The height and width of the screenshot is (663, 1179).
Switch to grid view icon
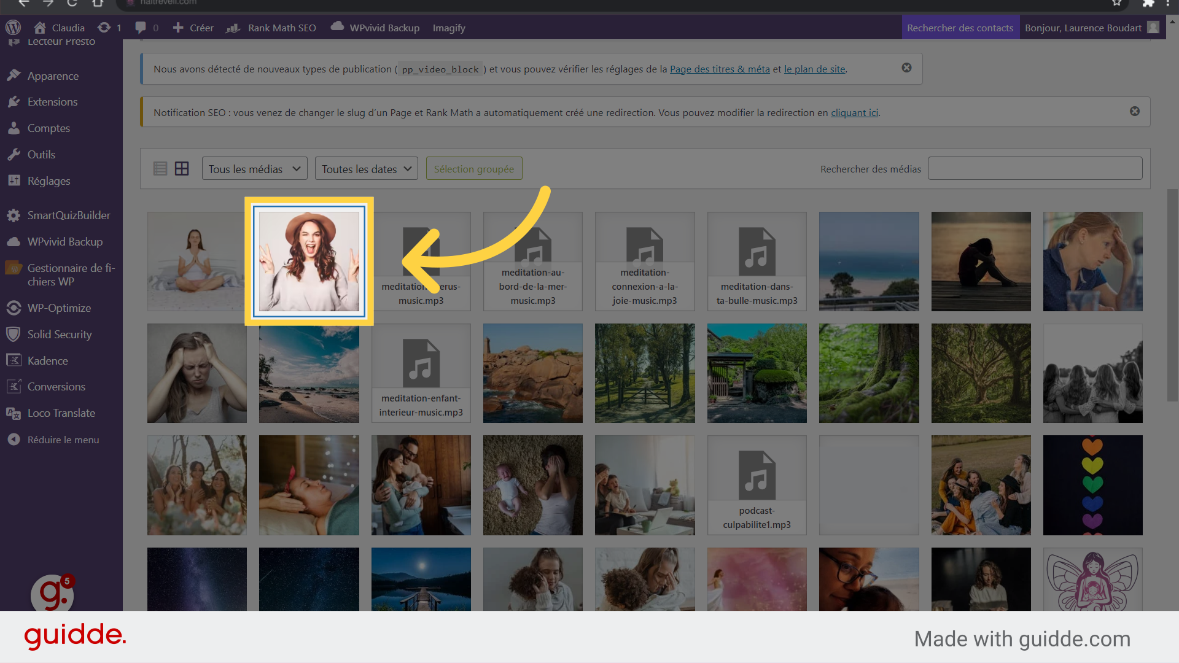[x=182, y=169]
